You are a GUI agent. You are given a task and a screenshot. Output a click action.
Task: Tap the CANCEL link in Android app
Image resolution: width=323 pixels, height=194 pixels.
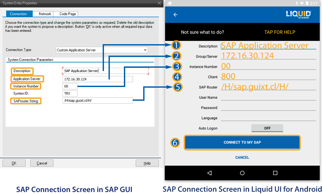point(242,157)
